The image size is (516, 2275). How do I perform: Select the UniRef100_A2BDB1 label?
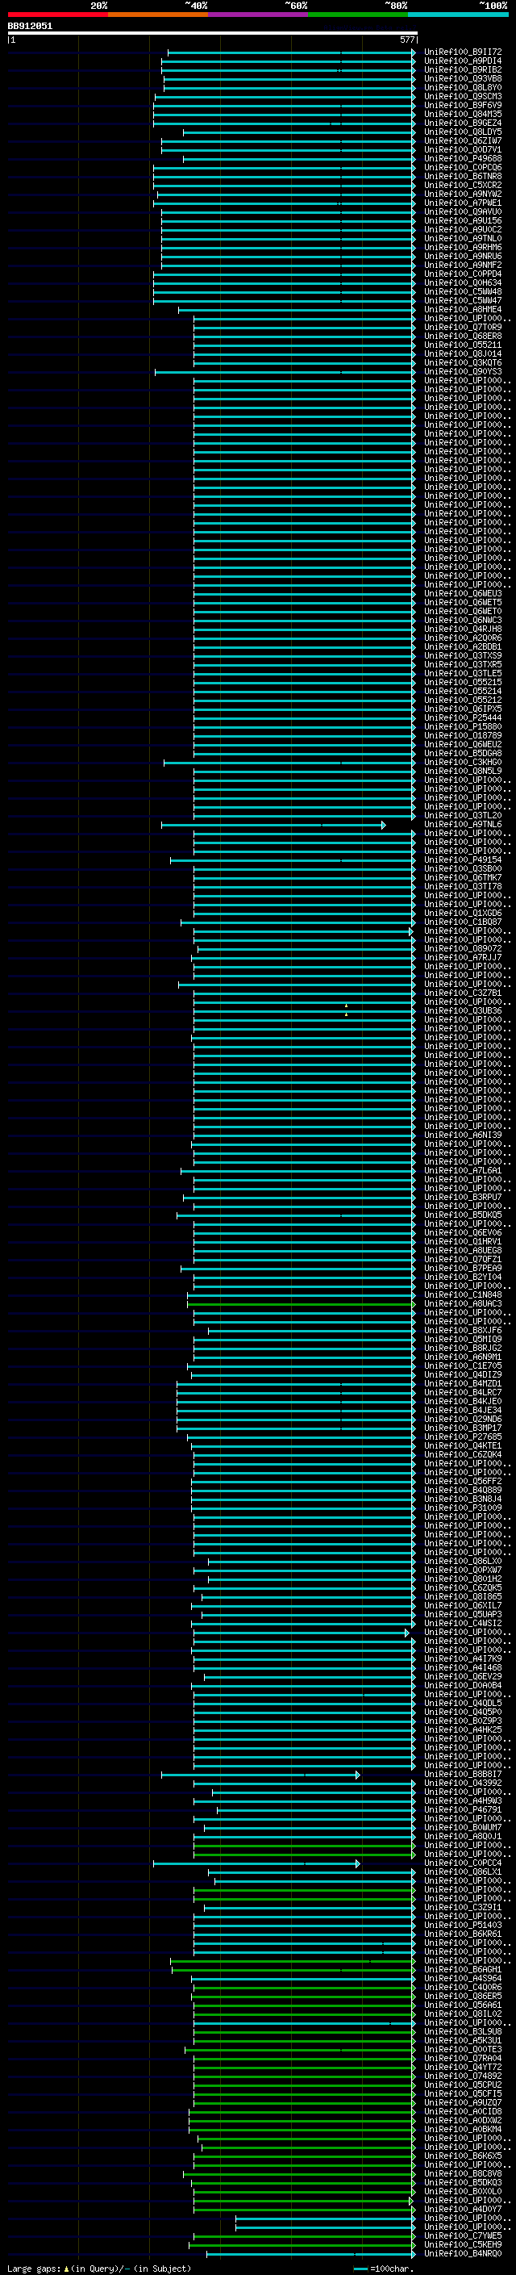point(462,646)
